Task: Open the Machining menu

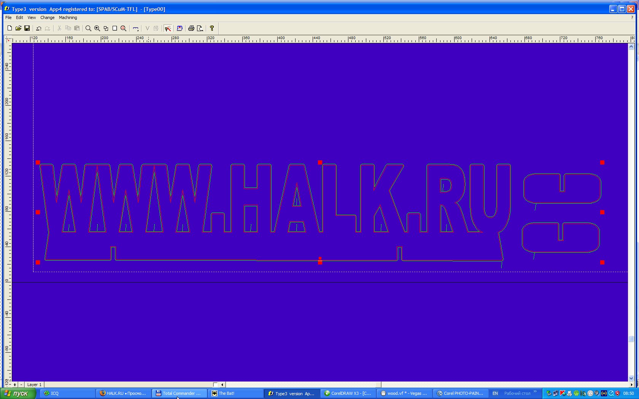Action: tap(68, 17)
